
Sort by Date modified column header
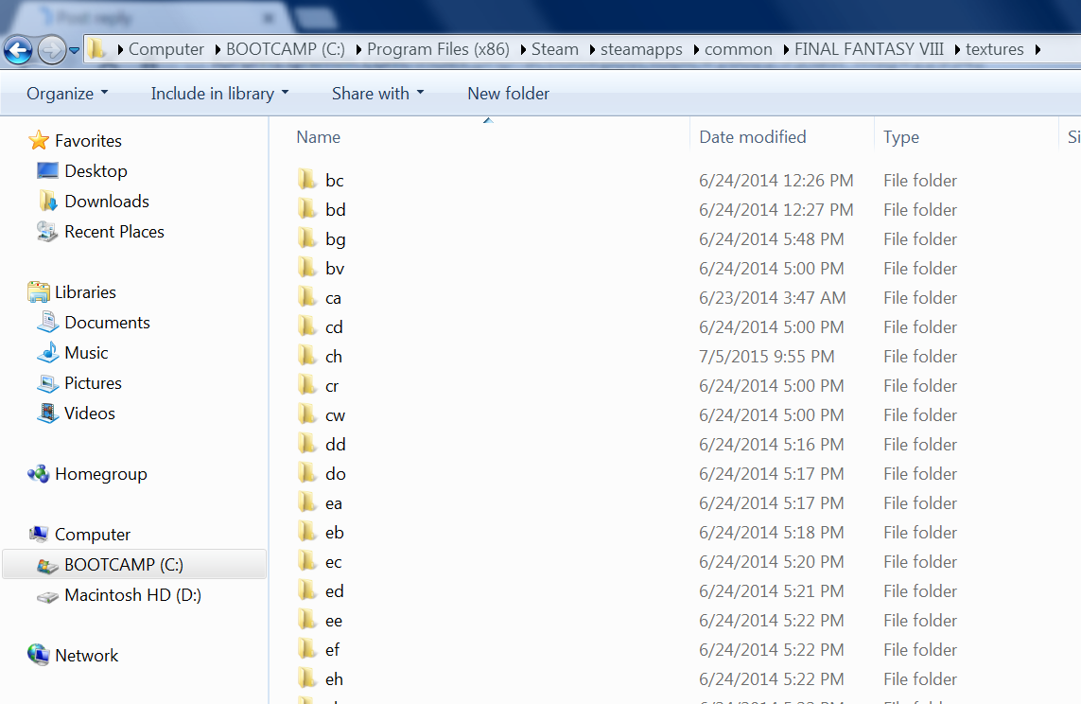(752, 136)
